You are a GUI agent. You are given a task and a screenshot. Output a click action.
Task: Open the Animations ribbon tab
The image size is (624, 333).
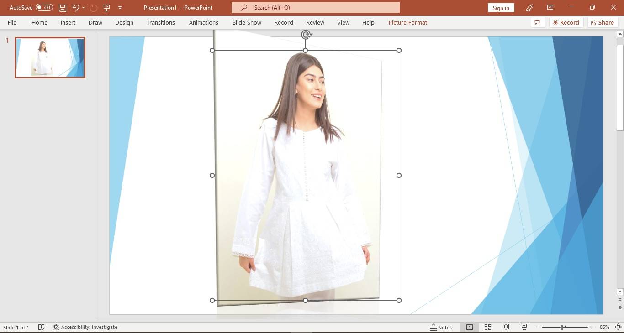(204, 22)
